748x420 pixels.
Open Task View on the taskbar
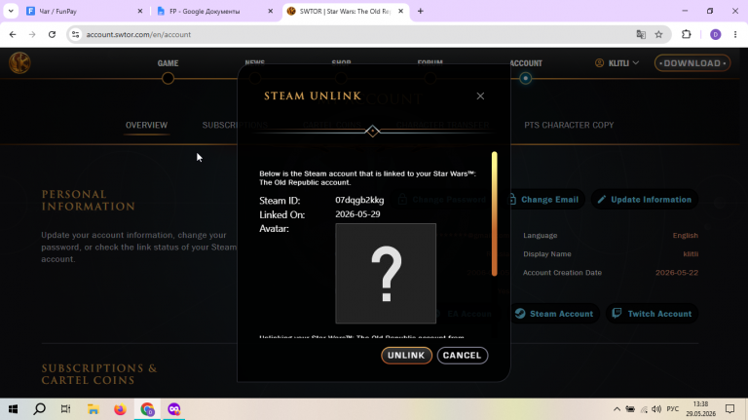tap(66, 409)
